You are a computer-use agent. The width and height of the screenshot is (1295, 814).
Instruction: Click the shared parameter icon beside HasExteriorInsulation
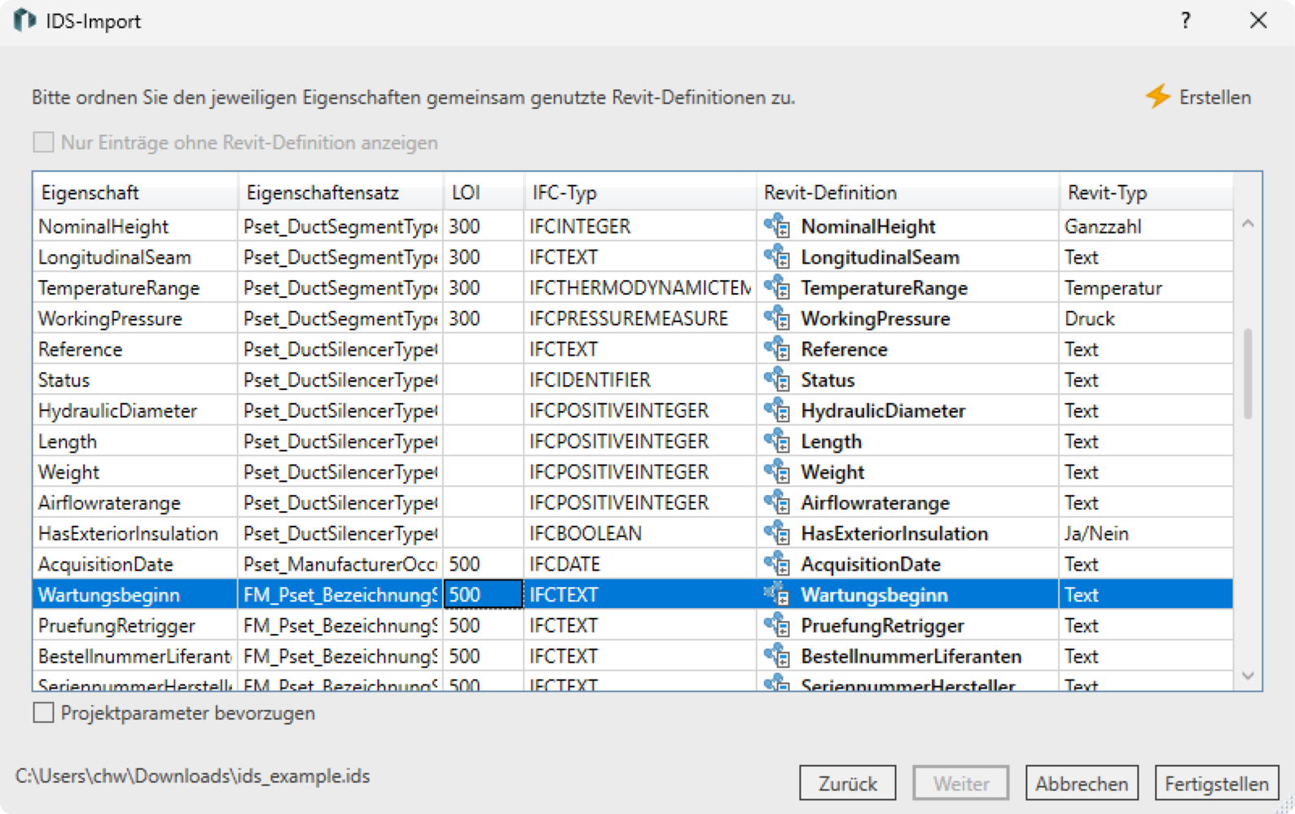pyautogui.click(x=777, y=533)
